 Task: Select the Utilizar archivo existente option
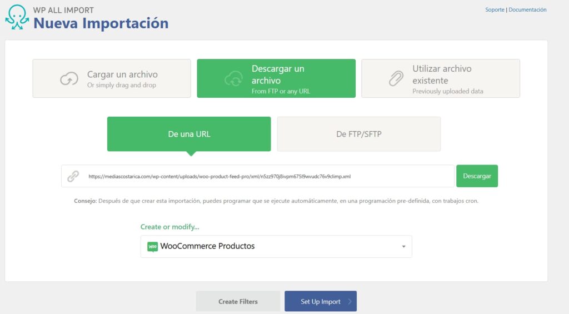pos(441,79)
